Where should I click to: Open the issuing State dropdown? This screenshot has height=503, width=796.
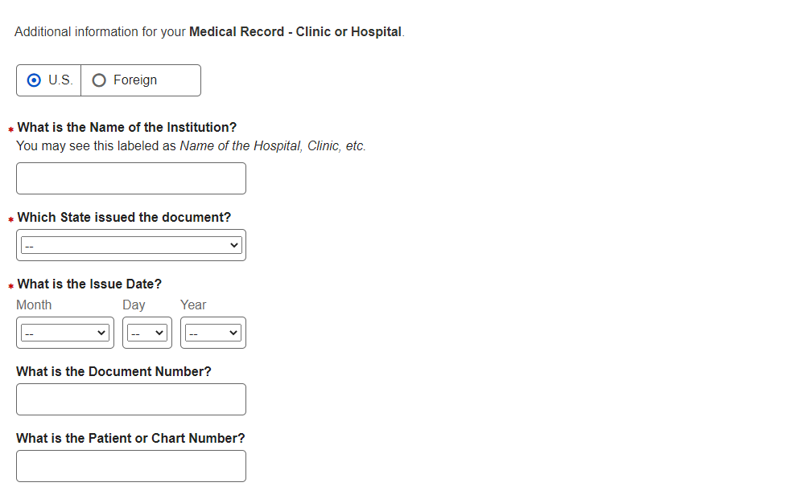pos(131,245)
